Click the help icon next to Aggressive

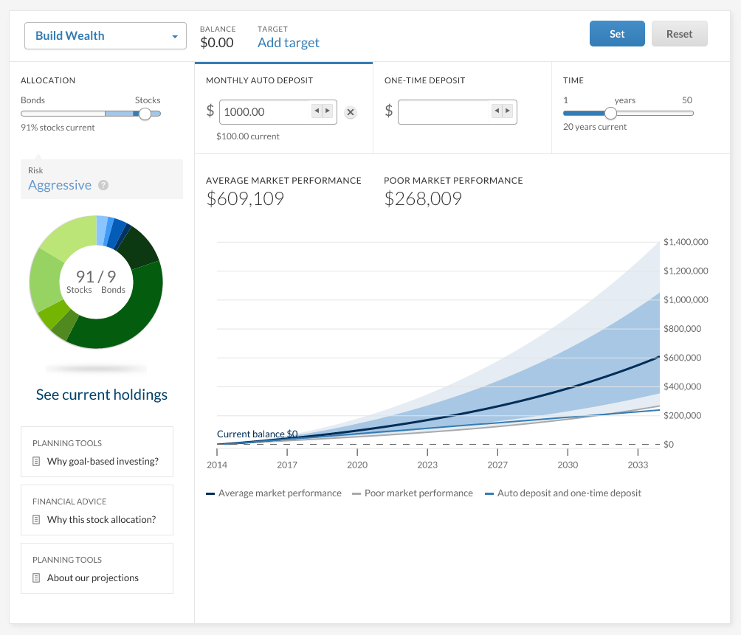(103, 185)
